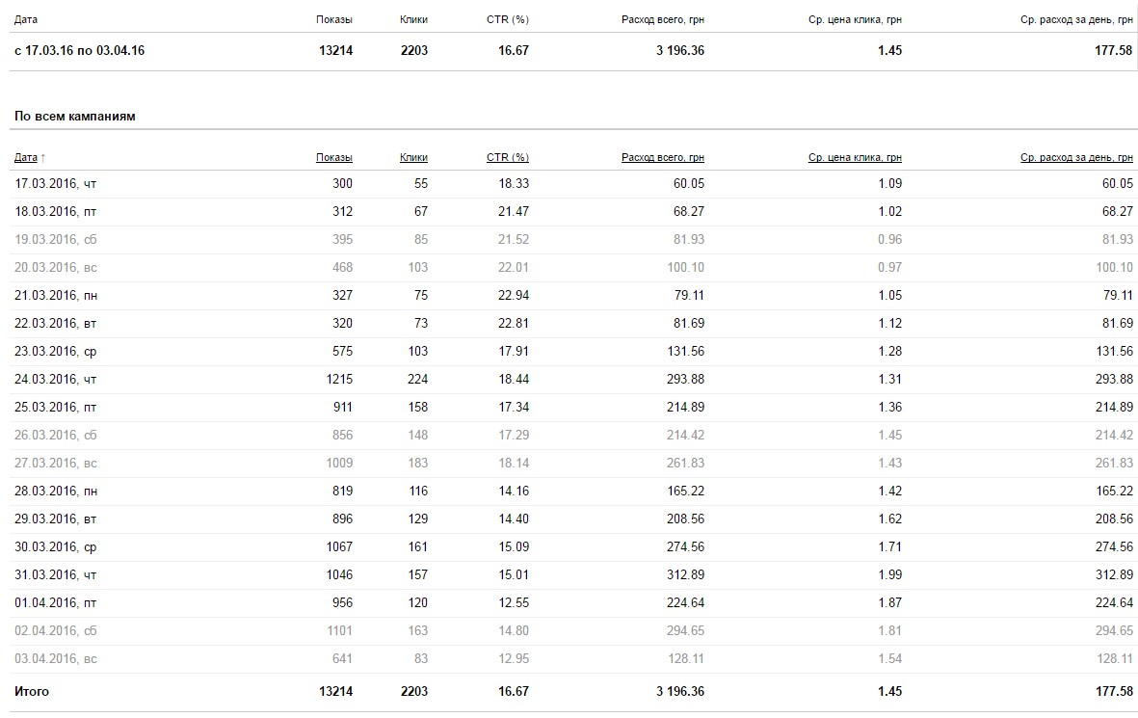Select the 24.03.2016, чт row date
The image size is (1138, 718).
55,380
